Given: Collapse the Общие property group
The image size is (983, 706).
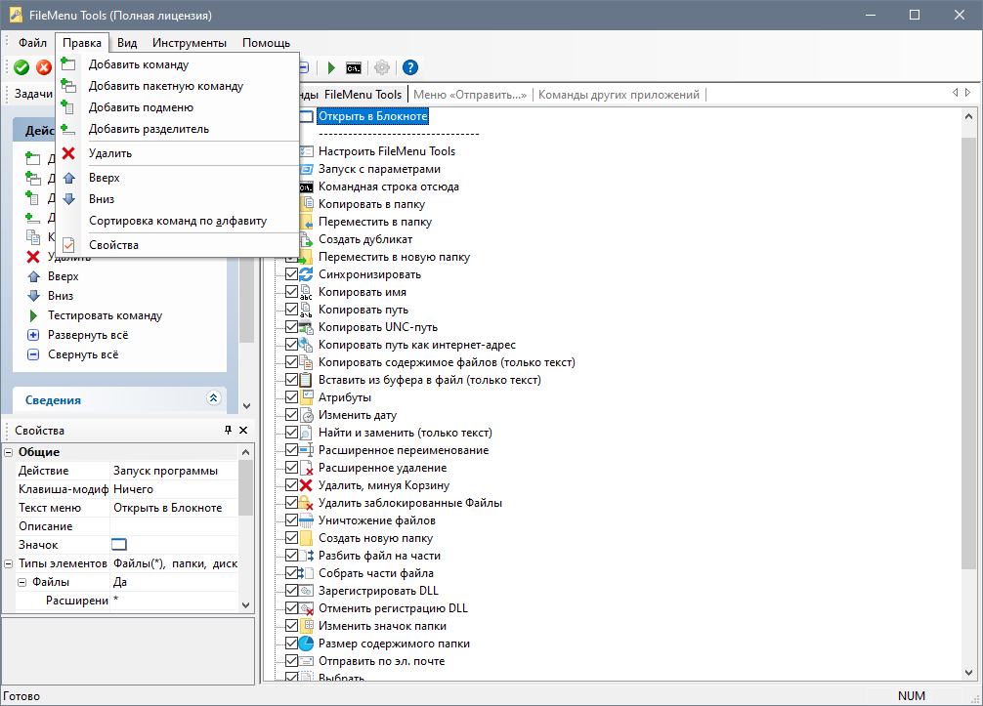Looking at the screenshot, I should click(x=9, y=452).
